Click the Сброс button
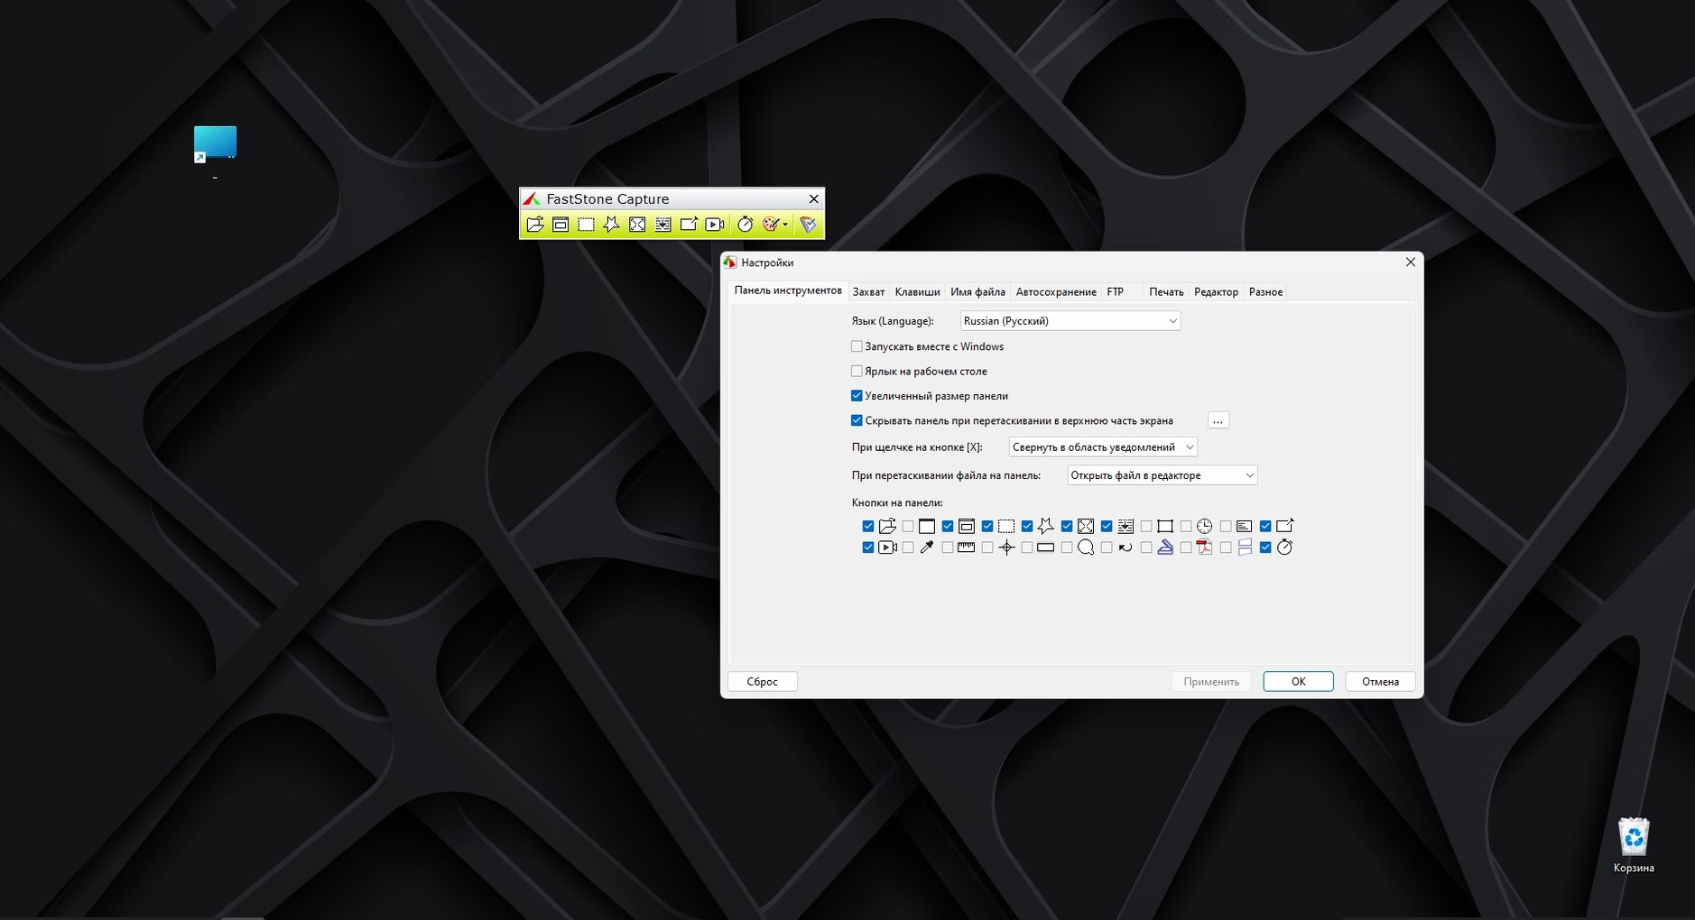 pyautogui.click(x=763, y=682)
